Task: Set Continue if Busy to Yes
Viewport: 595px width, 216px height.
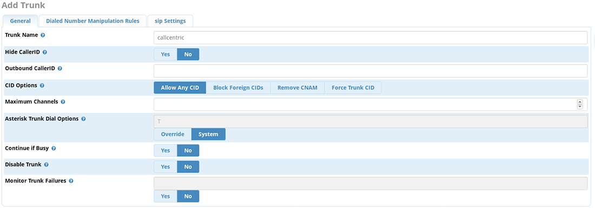Action: [x=166, y=150]
